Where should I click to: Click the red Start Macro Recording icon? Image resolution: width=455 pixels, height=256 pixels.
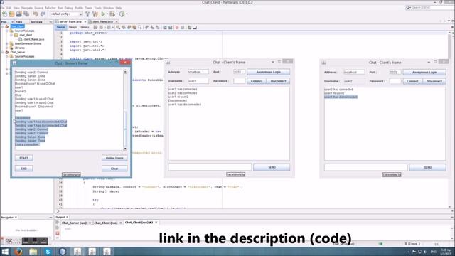[x=177, y=27]
